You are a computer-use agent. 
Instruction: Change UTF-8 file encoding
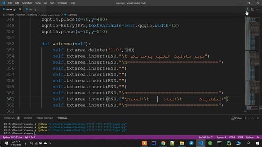pos(232,137)
